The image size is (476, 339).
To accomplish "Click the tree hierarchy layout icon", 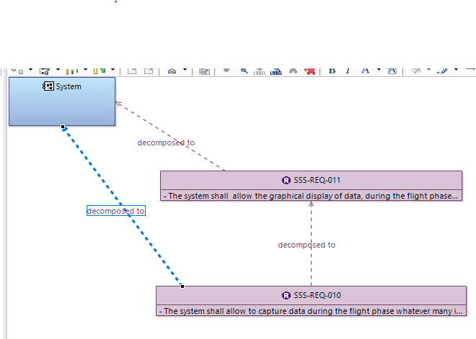I will (172, 71).
